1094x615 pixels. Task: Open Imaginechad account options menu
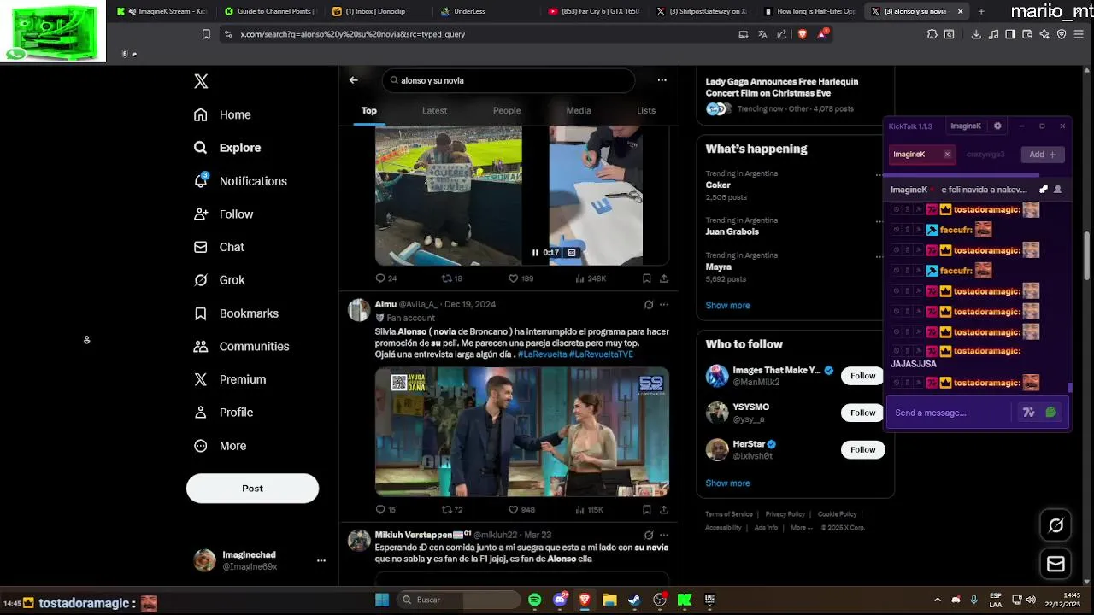(x=321, y=560)
